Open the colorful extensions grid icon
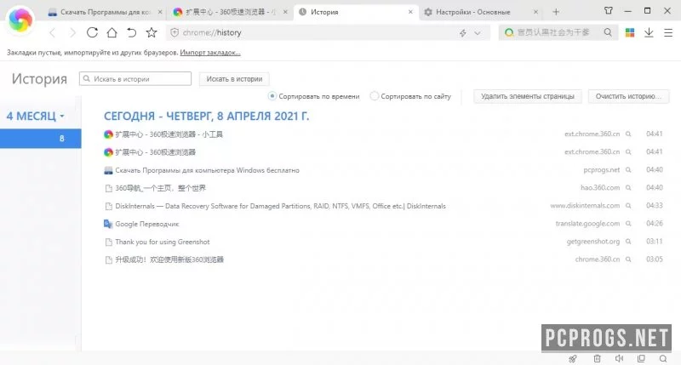 pos(630,32)
